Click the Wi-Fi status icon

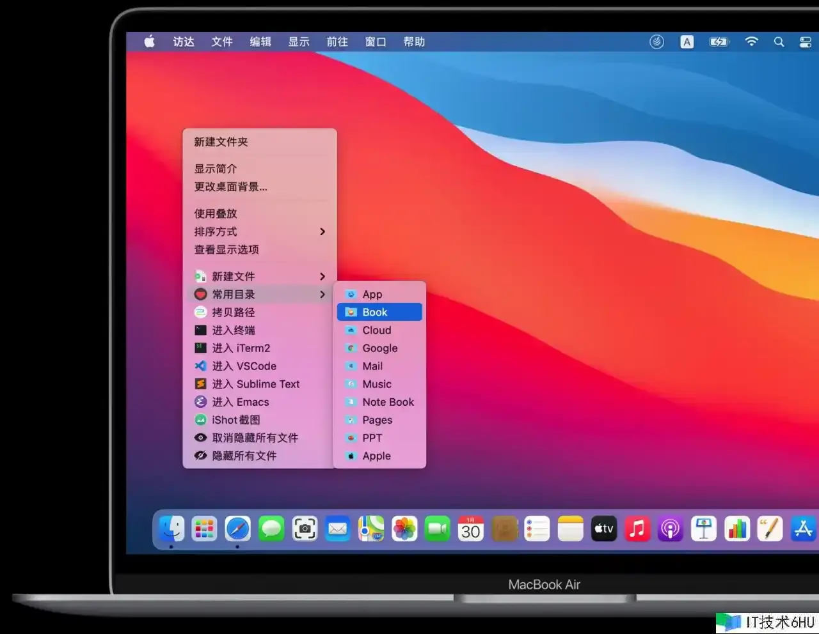pyautogui.click(x=751, y=42)
